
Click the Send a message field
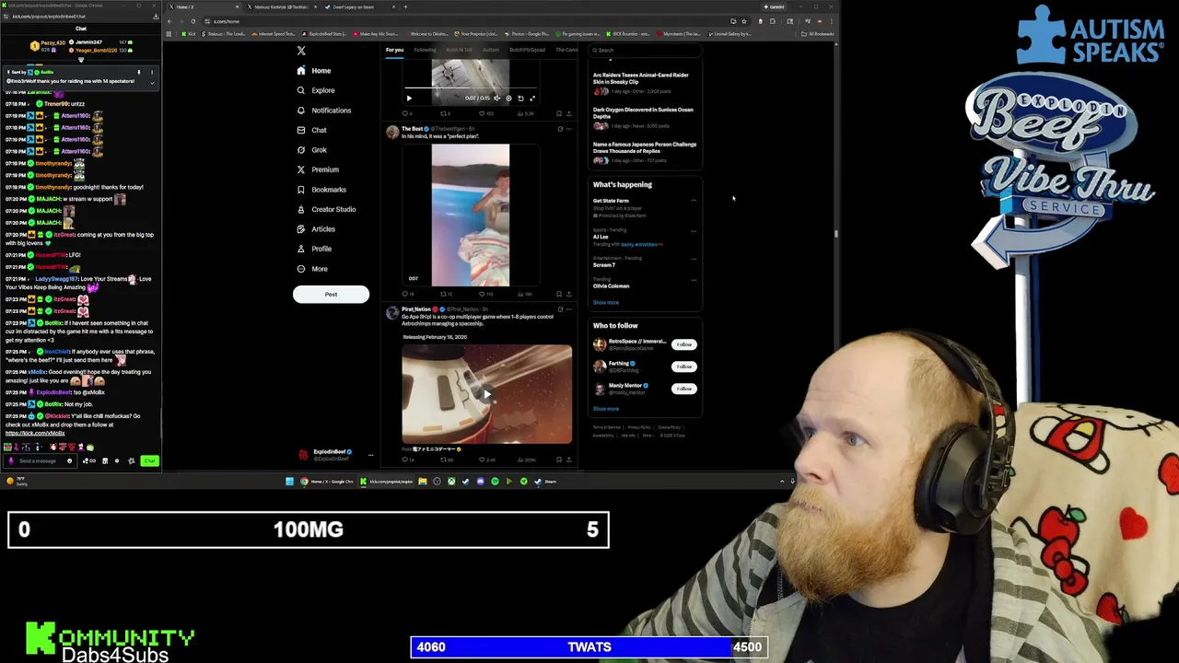pyautogui.click(x=39, y=460)
